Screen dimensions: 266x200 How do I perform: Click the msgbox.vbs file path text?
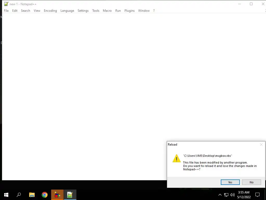pyautogui.click(x=208, y=156)
